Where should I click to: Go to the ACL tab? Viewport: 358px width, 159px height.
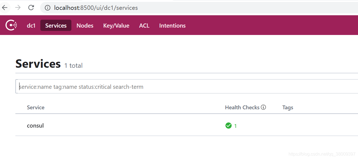(x=144, y=25)
